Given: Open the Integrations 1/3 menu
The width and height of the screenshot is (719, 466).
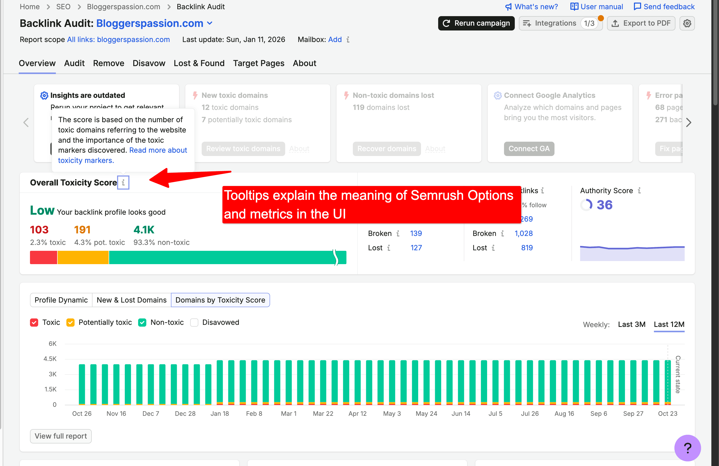Looking at the screenshot, I should point(561,23).
